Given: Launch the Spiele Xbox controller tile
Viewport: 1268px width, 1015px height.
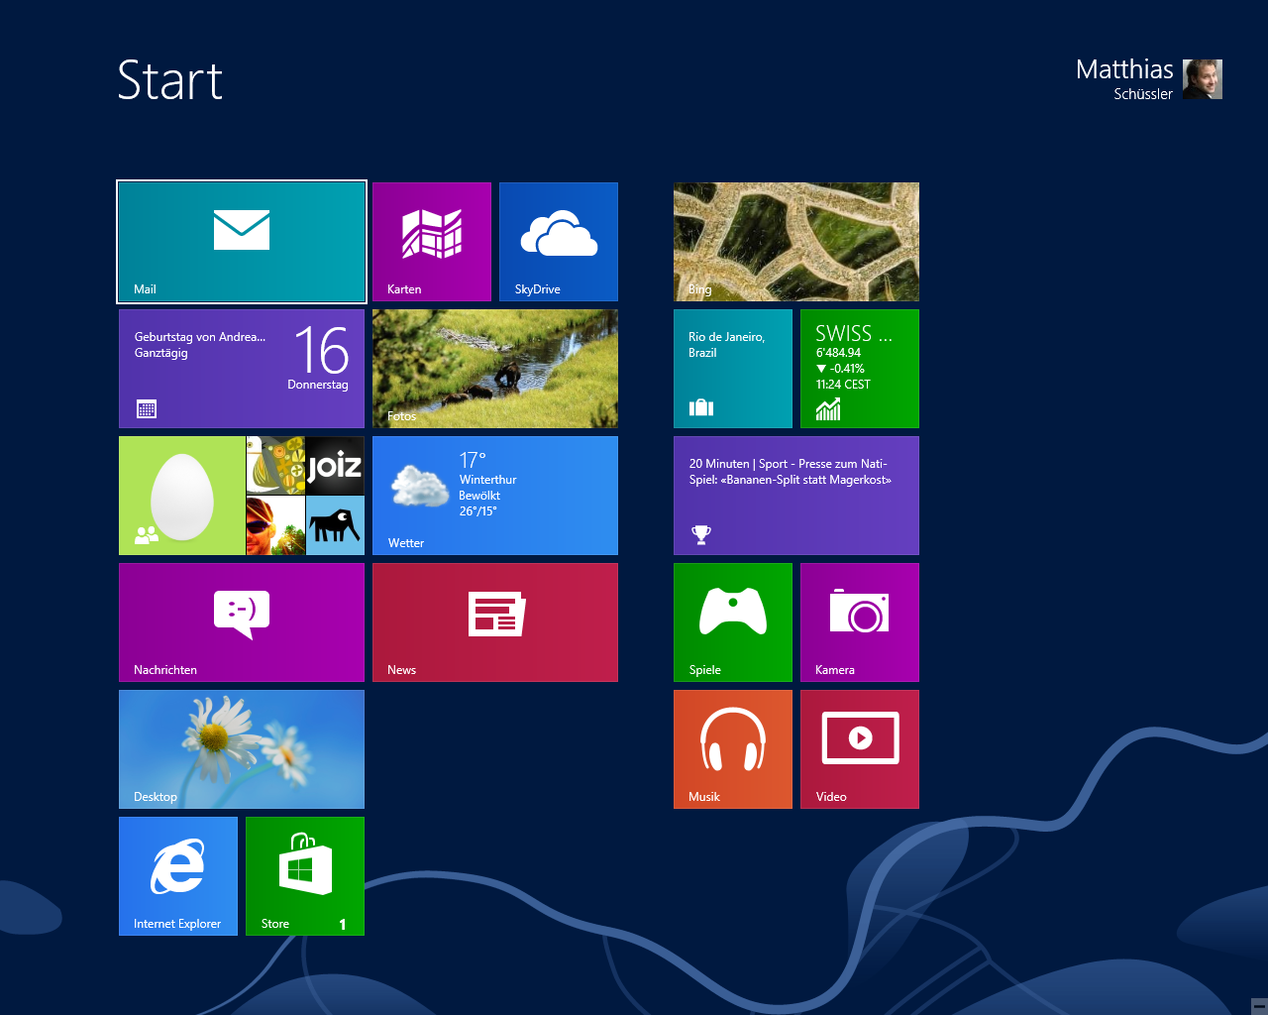Looking at the screenshot, I should pyautogui.click(x=733, y=622).
